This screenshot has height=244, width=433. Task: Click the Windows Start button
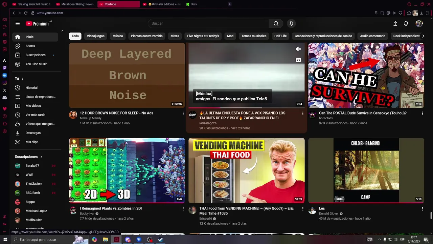(5, 240)
